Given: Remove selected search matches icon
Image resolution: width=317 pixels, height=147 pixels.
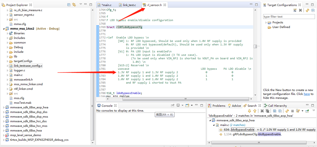Looking at the screenshot, I should (x=262, y=111).
